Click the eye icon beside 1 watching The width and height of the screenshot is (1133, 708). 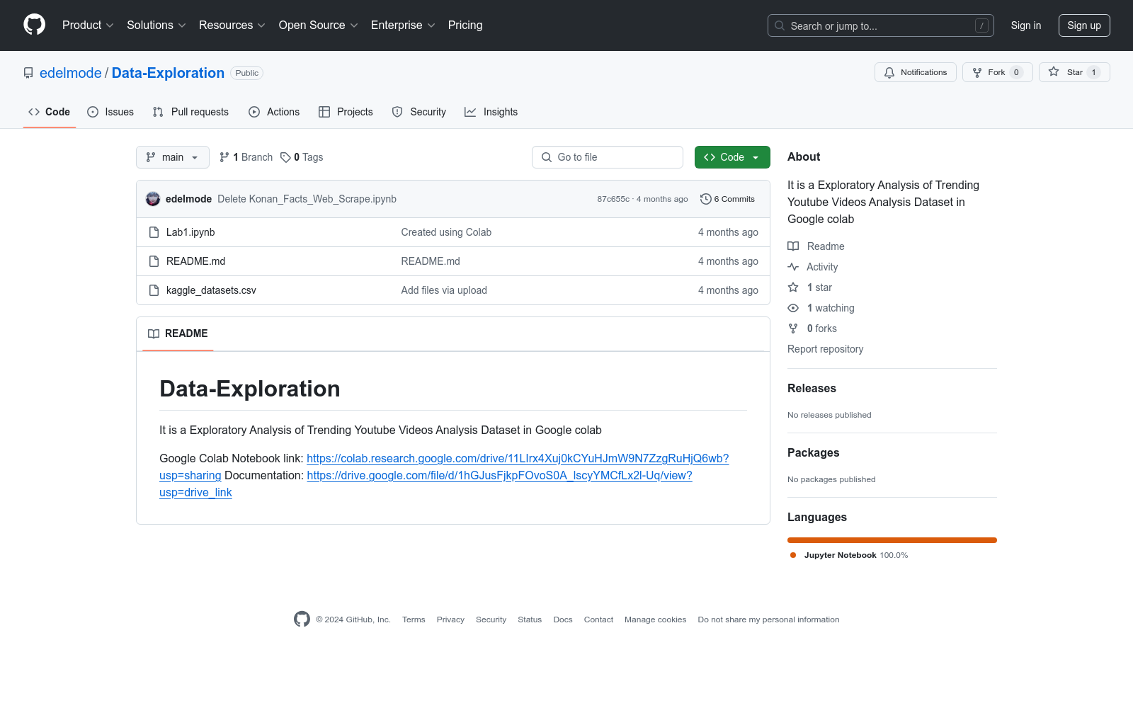[793, 308]
